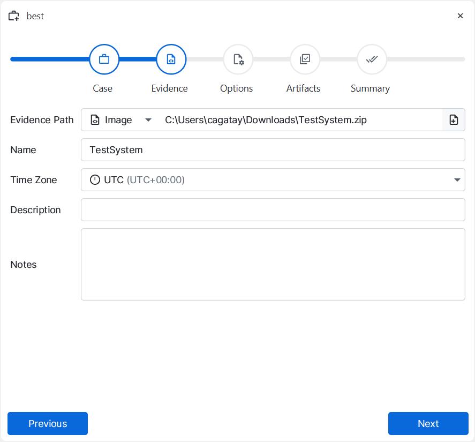Click the Summary step label
Screen dimensions: 475x442
370,89
